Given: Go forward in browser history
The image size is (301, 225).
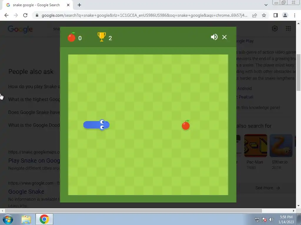Looking at the screenshot, I should point(16,15).
